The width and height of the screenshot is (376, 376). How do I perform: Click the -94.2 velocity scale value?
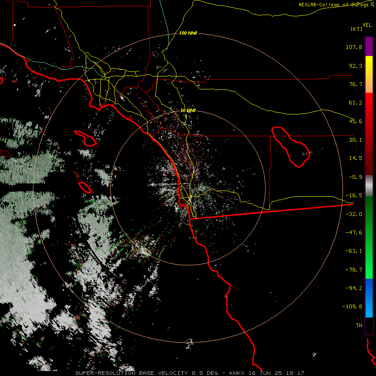(x=354, y=288)
